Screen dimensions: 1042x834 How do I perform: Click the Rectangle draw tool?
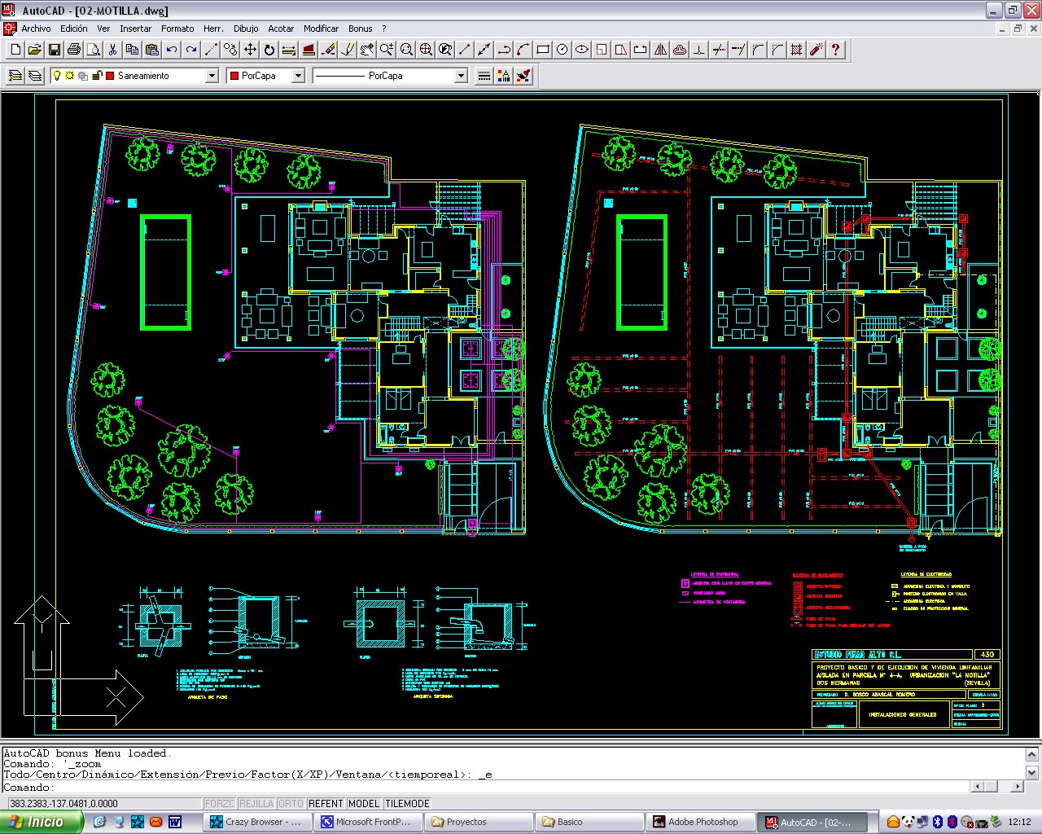543,50
